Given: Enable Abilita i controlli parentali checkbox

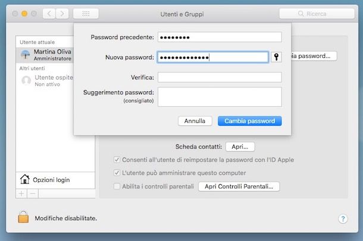Looking at the screenshot, I should click(117, 186).
